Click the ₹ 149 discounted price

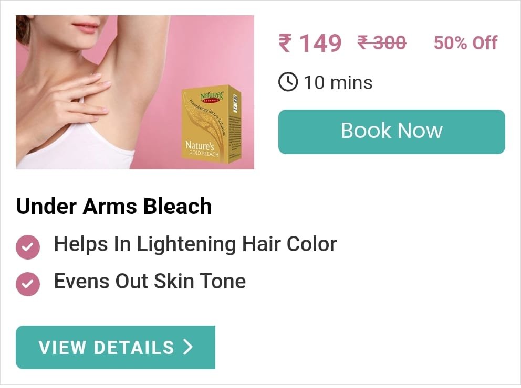[310, 43]
